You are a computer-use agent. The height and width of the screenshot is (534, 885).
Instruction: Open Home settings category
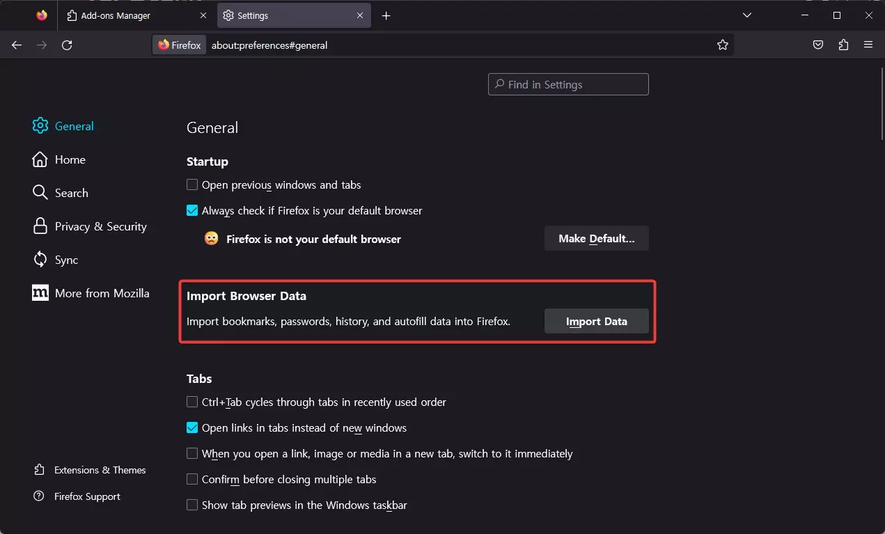pos(59,159)
